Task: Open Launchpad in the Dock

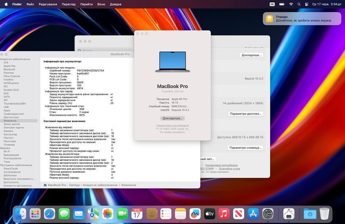Action: pos(35,213)
